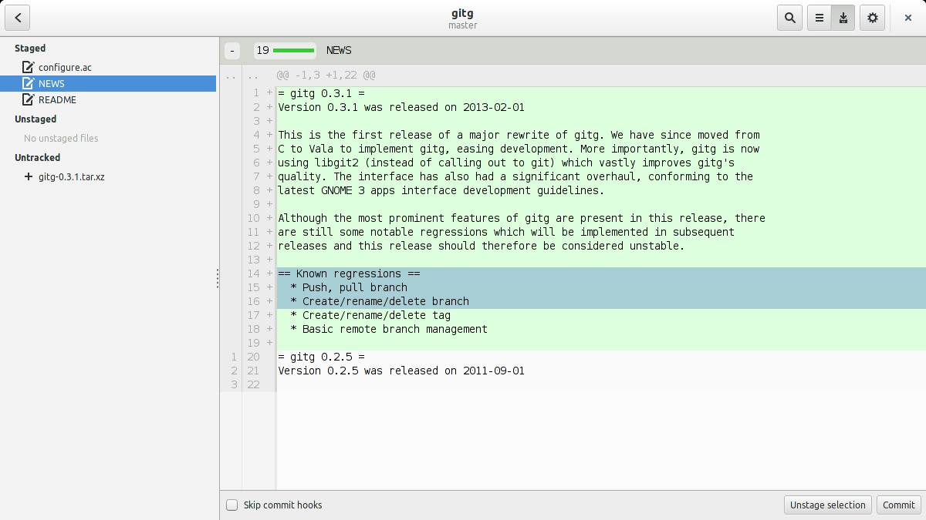Click the gitg master window title
Screen dimensions: 926x520
(x=463, y=18)
